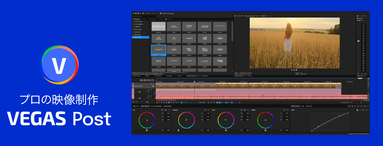Open the Favorites tab

(x=169, y=19)
